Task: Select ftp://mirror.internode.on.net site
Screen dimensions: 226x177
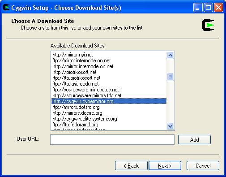Action: tap(109, 60)
